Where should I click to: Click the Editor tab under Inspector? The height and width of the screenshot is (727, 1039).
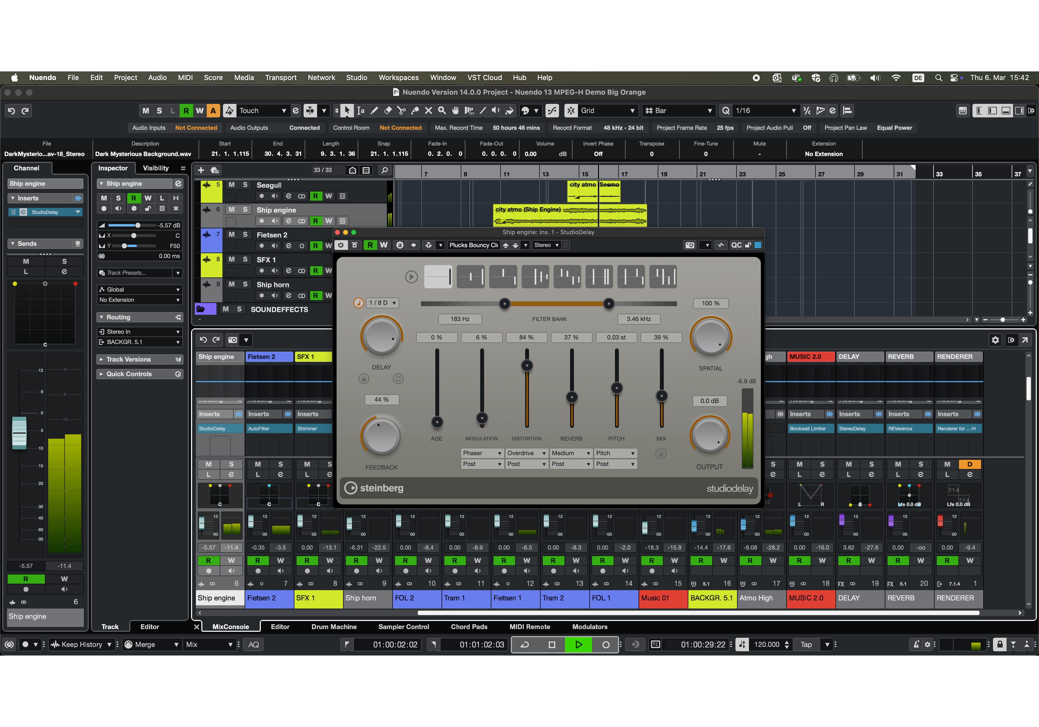pyautogui.click(x=150, y=627)
